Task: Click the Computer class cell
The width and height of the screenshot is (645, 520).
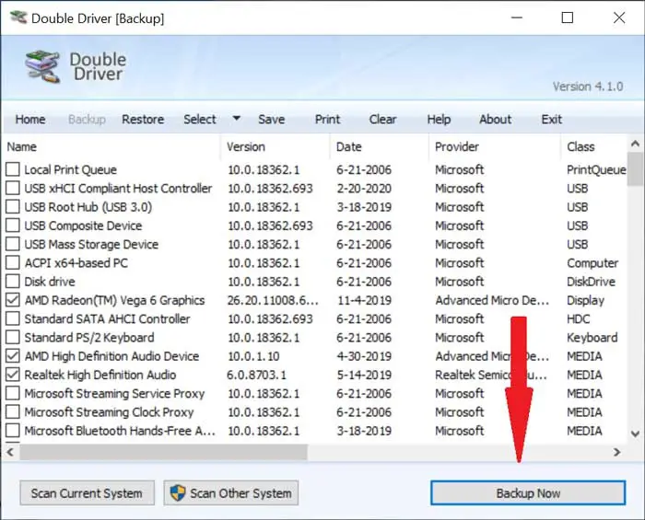Action: click(x=592, y=263)
